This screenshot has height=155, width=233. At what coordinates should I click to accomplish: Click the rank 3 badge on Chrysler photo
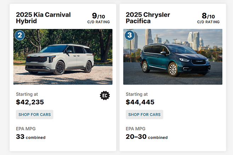[x=129, y=35]
